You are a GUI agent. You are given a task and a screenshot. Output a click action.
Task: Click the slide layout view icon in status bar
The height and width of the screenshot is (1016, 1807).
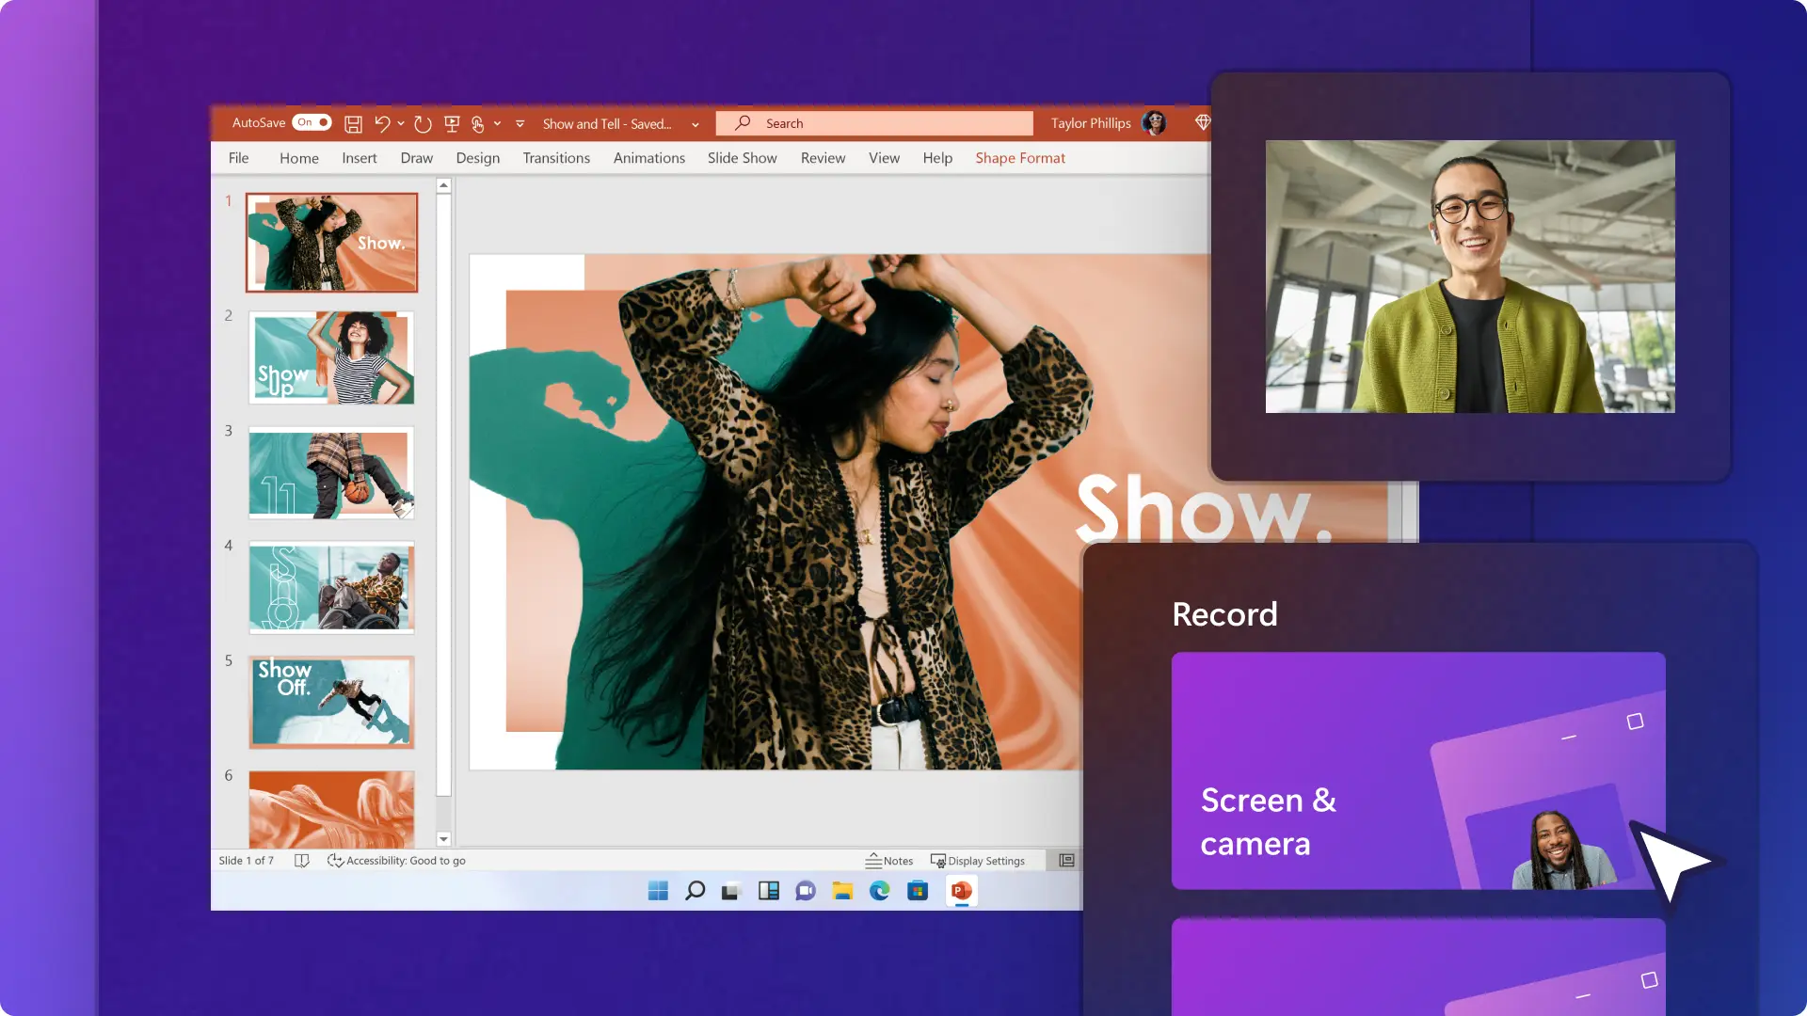pos(1063,860)
